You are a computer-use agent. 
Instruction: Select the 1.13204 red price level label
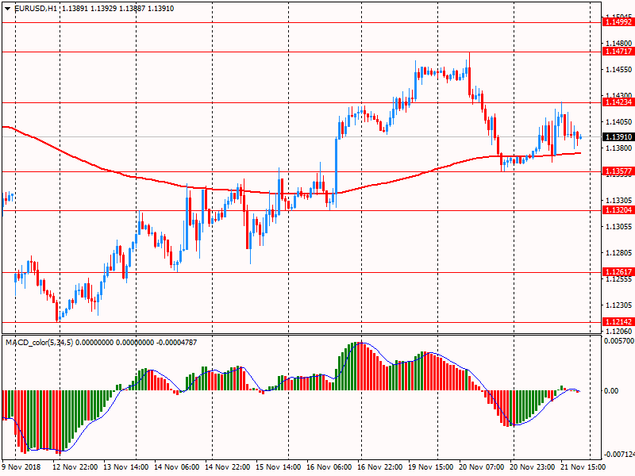(618, 210)
